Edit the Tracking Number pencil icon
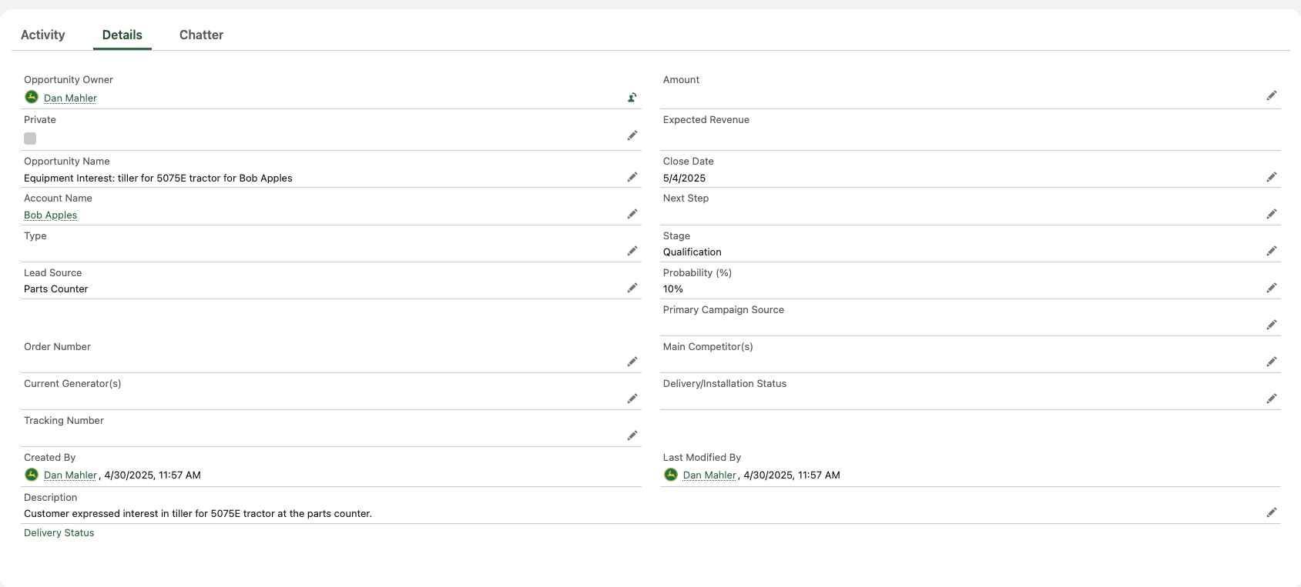This screenshot has width=1301, height=587. point(632,435)
